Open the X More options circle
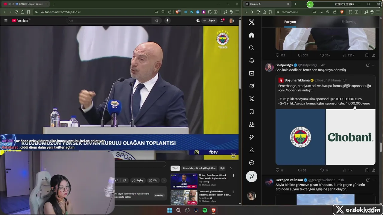Screen dimensions: 383x215 click(x=252, y=163)
